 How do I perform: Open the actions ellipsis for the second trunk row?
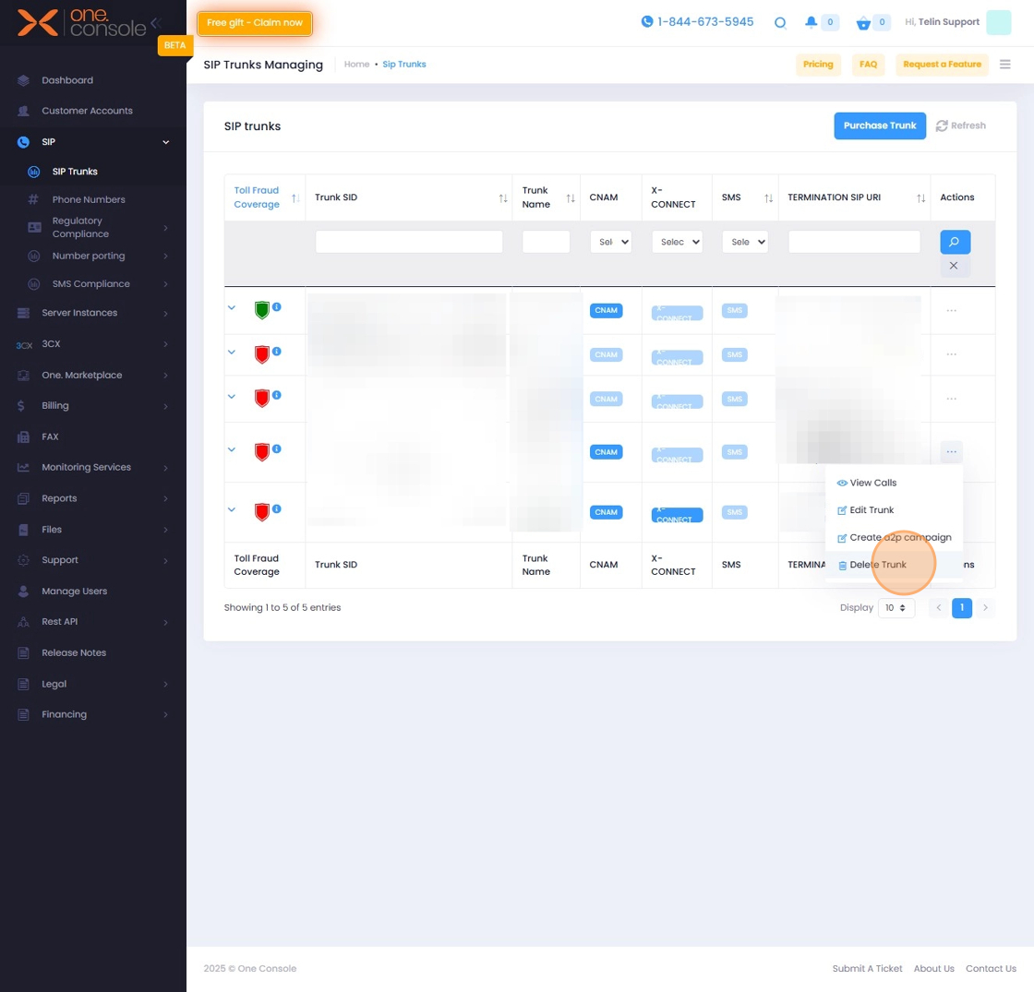click(951, 354)
